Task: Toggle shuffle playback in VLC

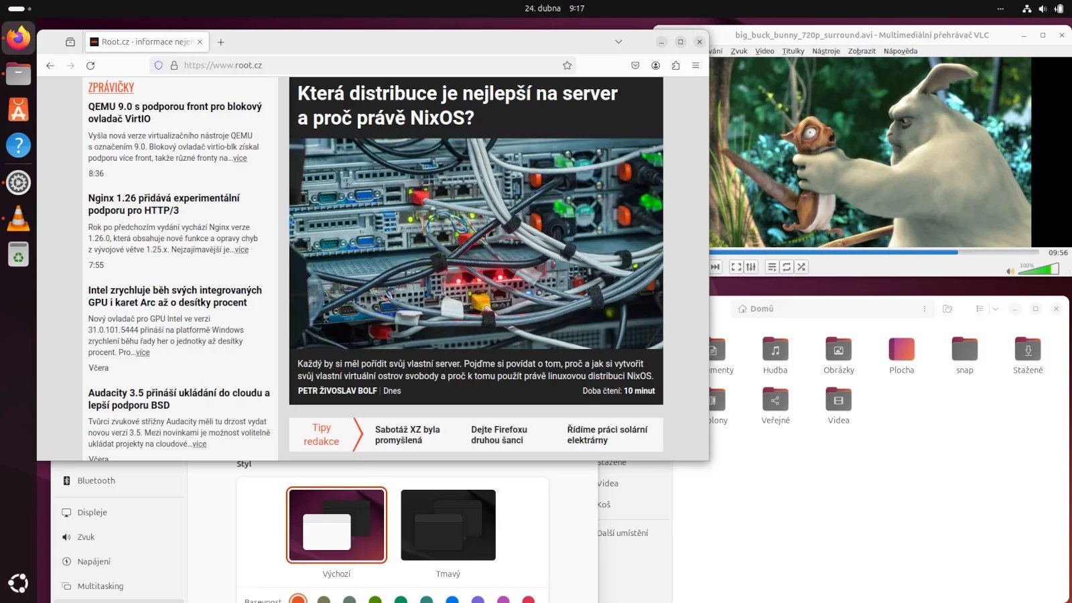Action: coord(801,267)
